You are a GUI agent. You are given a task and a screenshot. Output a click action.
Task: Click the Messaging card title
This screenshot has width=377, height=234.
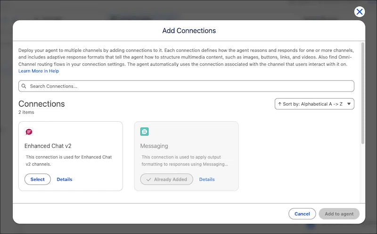[x=154, y=146]
